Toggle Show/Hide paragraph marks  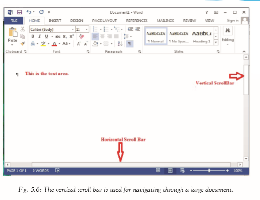click(130, 43)
